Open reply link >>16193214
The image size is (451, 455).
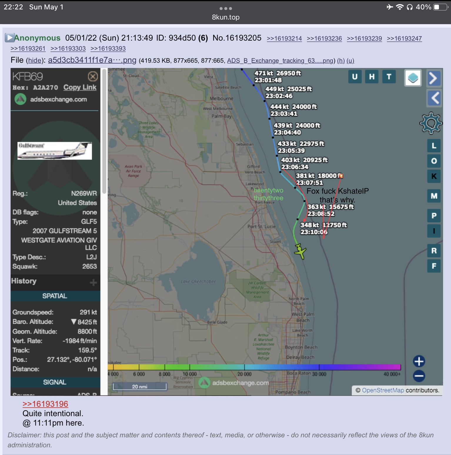(284, 39)
